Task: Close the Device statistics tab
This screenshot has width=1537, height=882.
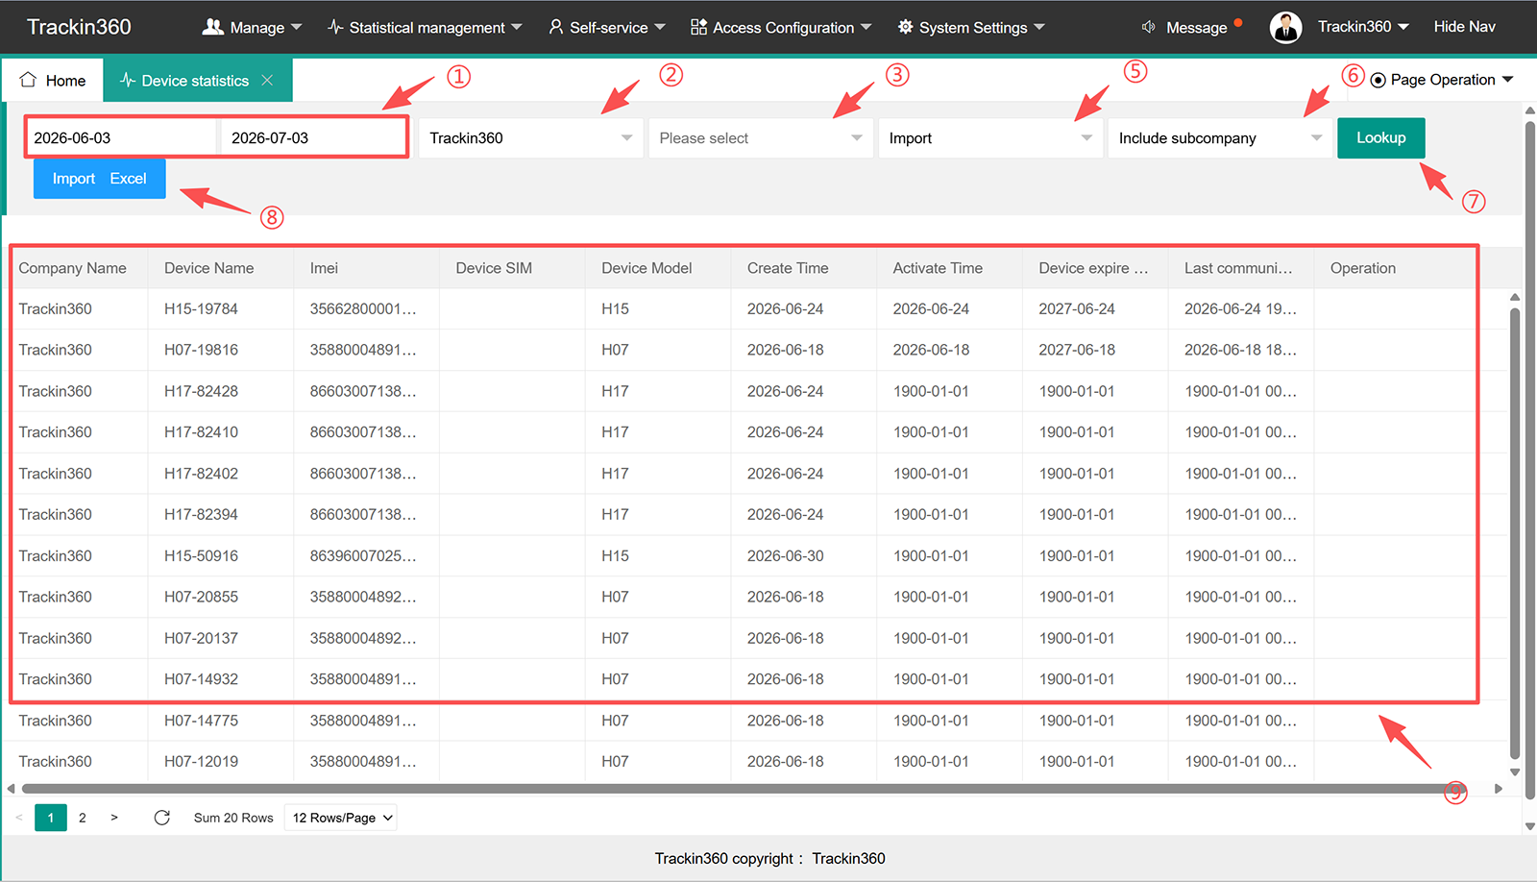Action: coord(267,80)
